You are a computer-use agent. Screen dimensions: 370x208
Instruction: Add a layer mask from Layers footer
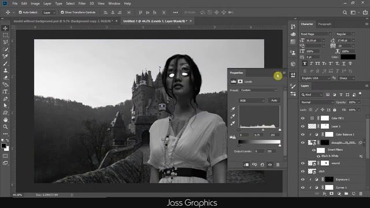(x=331, y=194)
